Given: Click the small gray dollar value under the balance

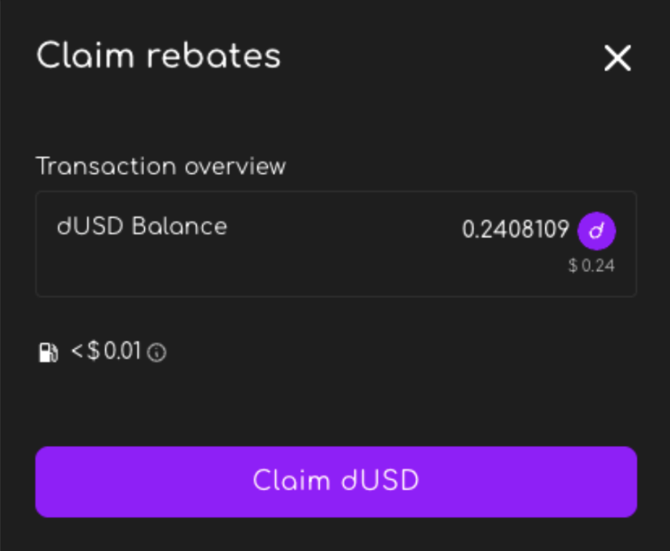Looking at the screenshot, I should 592,266.
